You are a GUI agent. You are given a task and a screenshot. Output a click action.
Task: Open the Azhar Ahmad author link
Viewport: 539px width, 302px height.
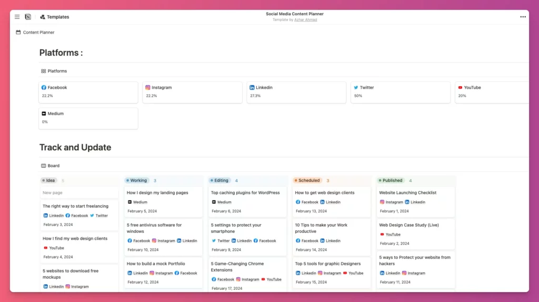click(305, 20)
